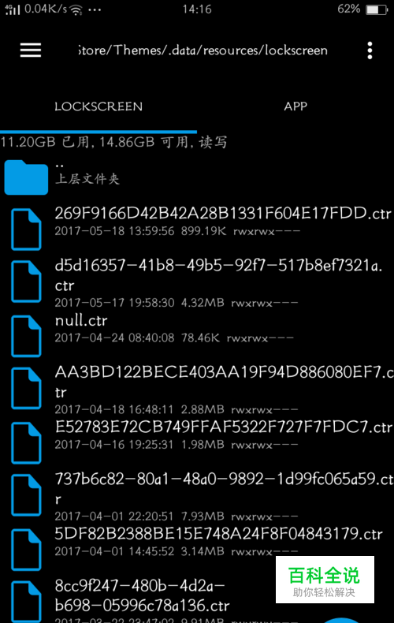Tap file icon beside null.ctr

26,336
